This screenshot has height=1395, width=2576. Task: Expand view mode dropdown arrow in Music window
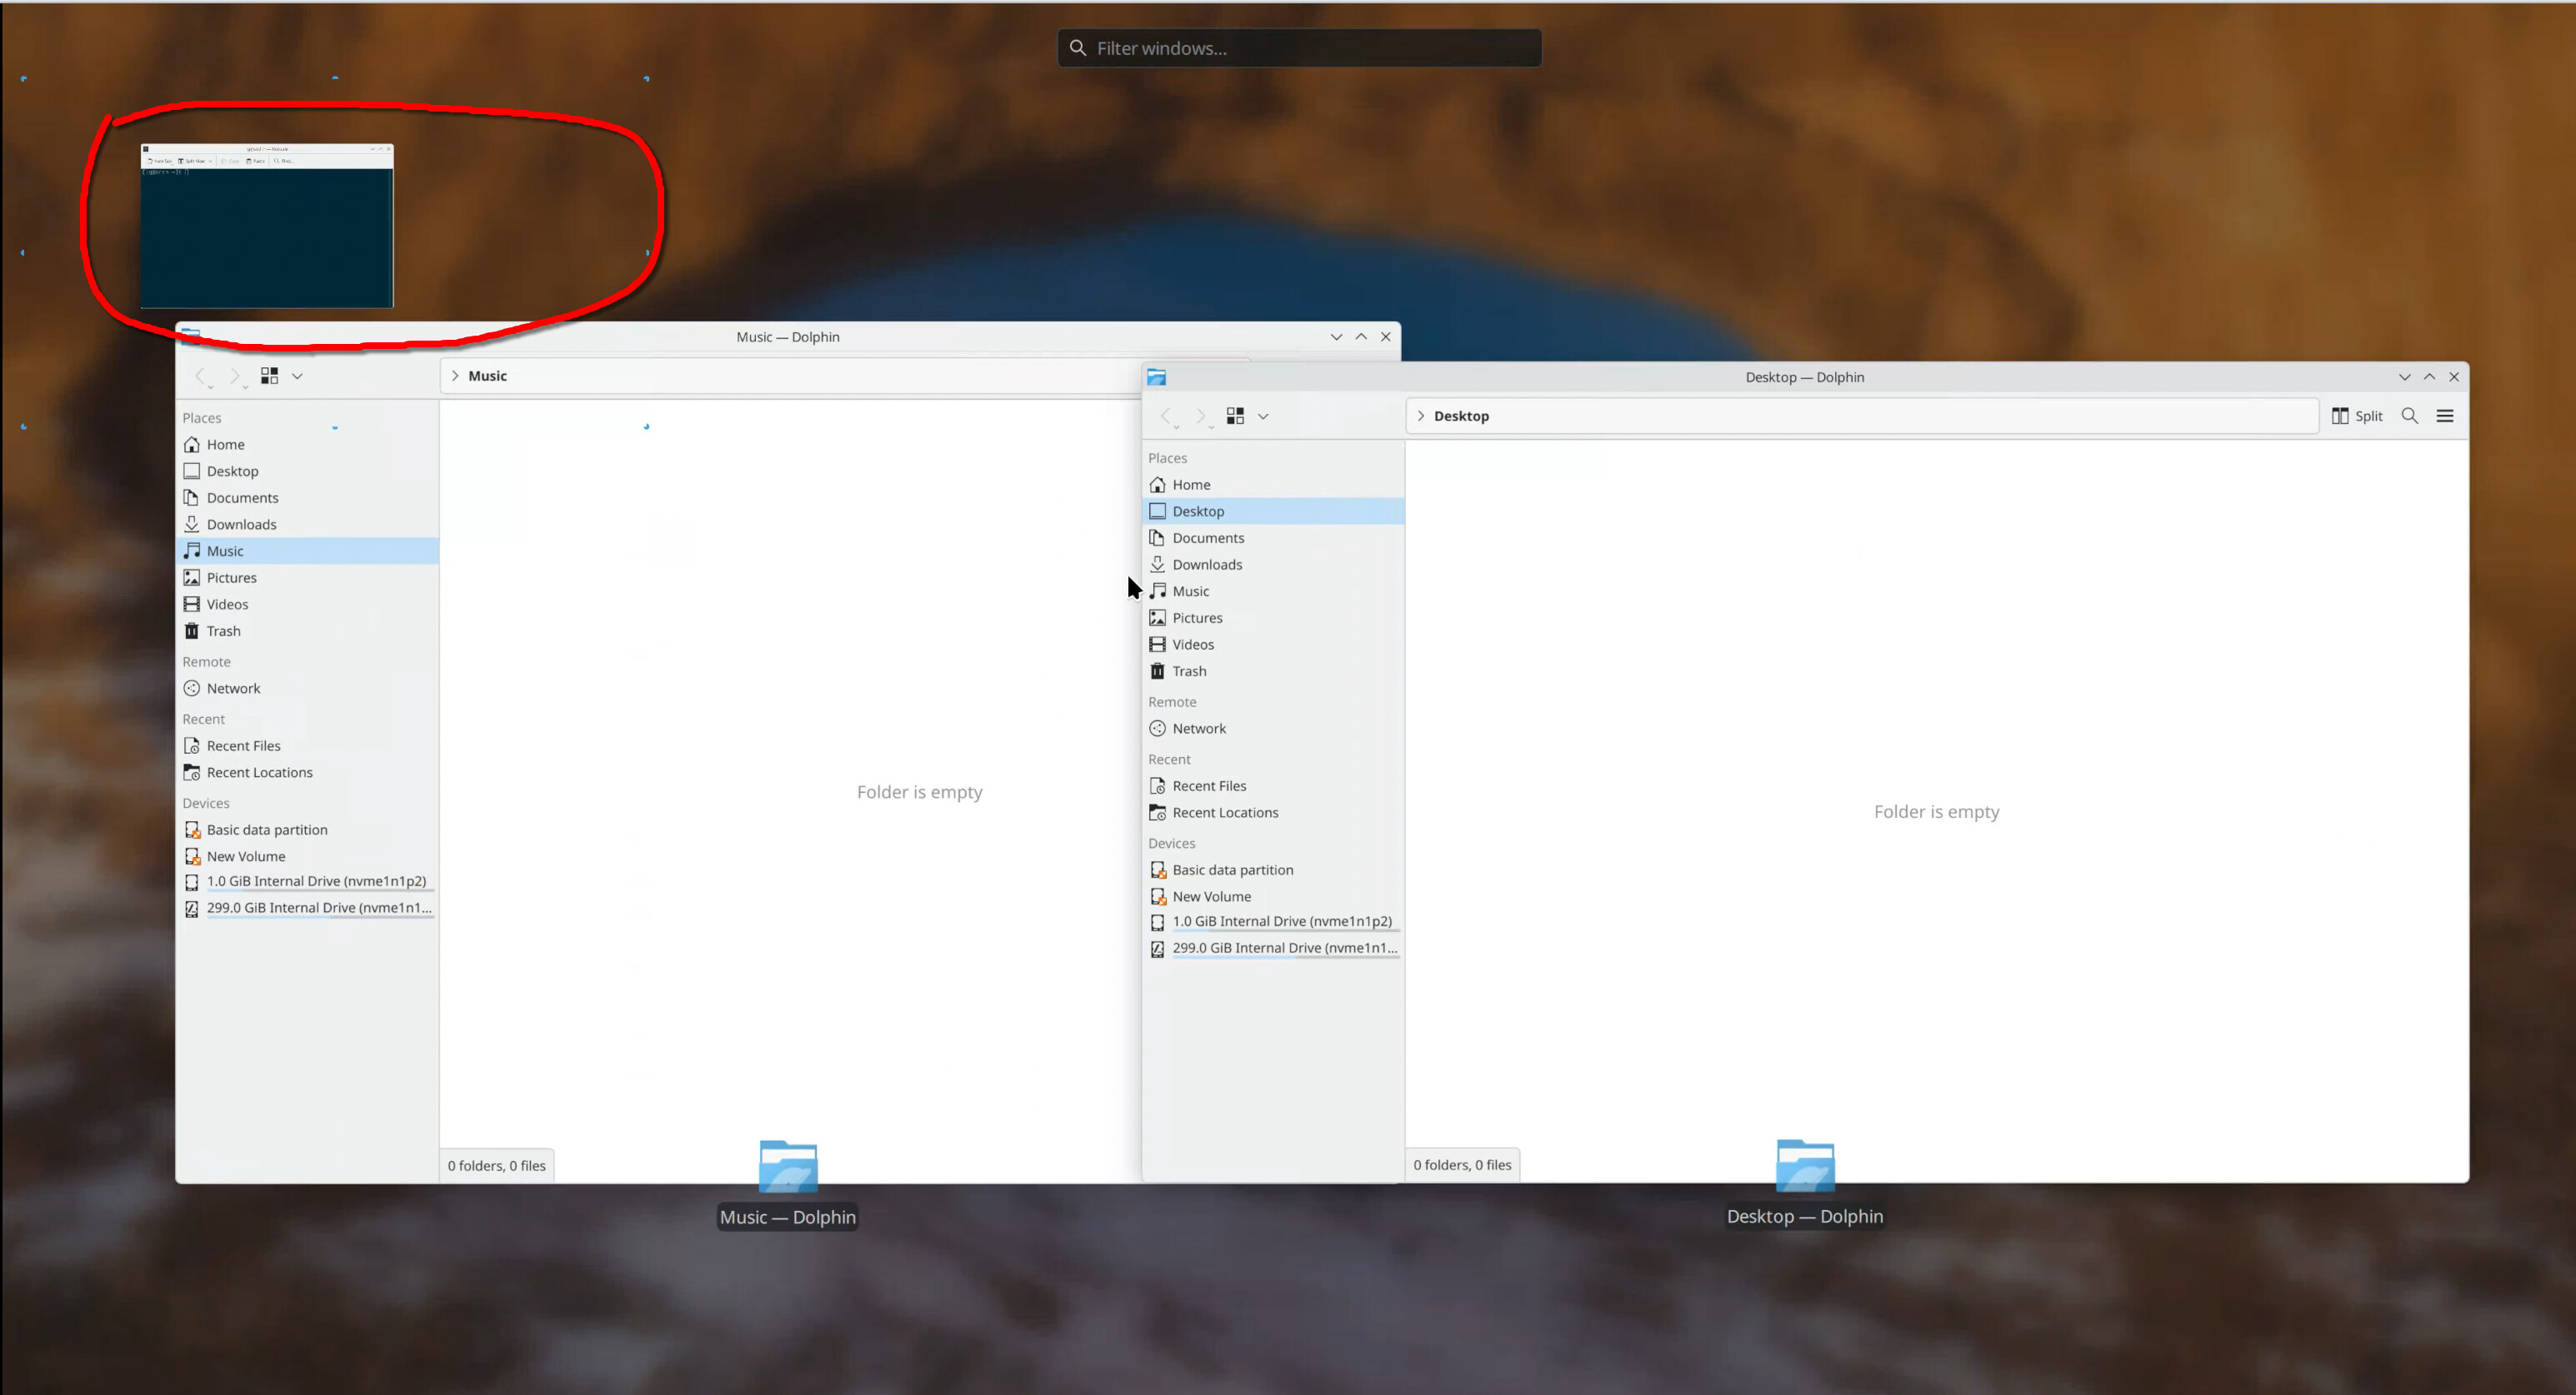[297, 376]
